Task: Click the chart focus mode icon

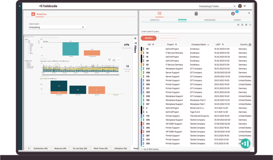Action: pyautogui.click(x=114, y=60)
